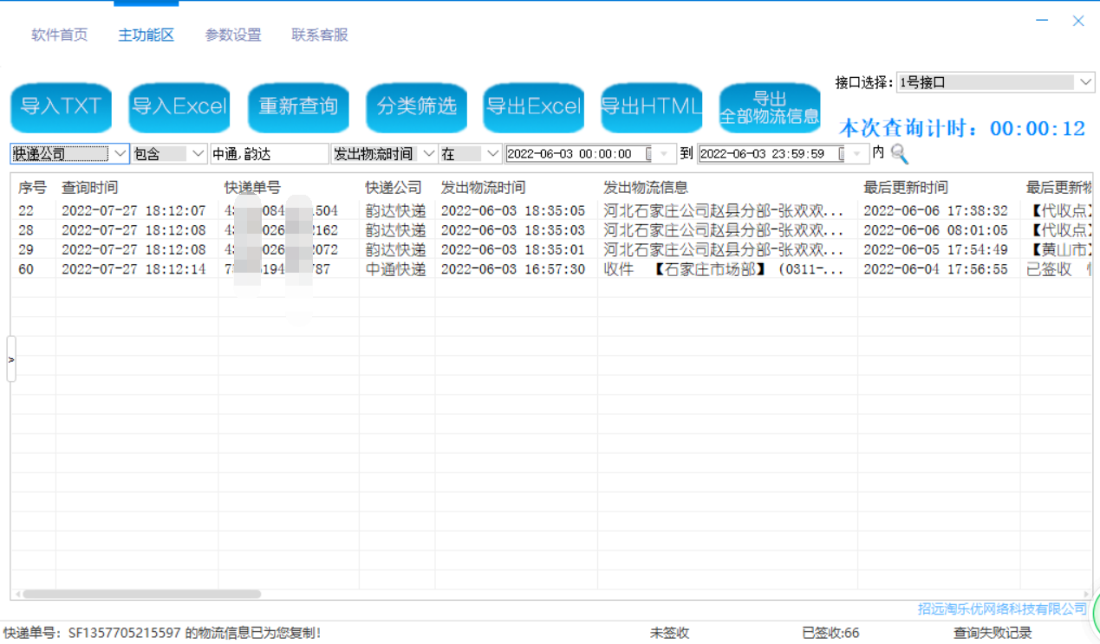Open the 分类筛选 filter button
The width and height of the screenshot is (1100, 644).
[416, 106]
